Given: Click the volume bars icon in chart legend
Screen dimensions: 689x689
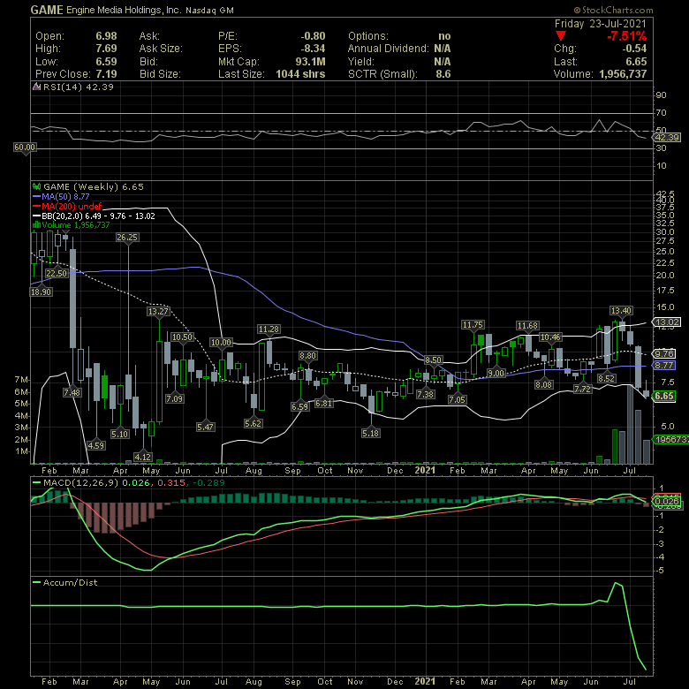Looking at the screenshot, I should [x=37, y=225].
